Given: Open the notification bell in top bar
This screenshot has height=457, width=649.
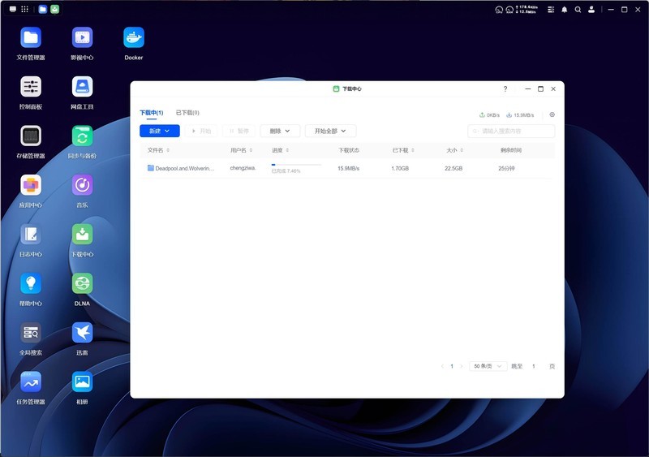Looking at the screenshot, I should (564, 10).
